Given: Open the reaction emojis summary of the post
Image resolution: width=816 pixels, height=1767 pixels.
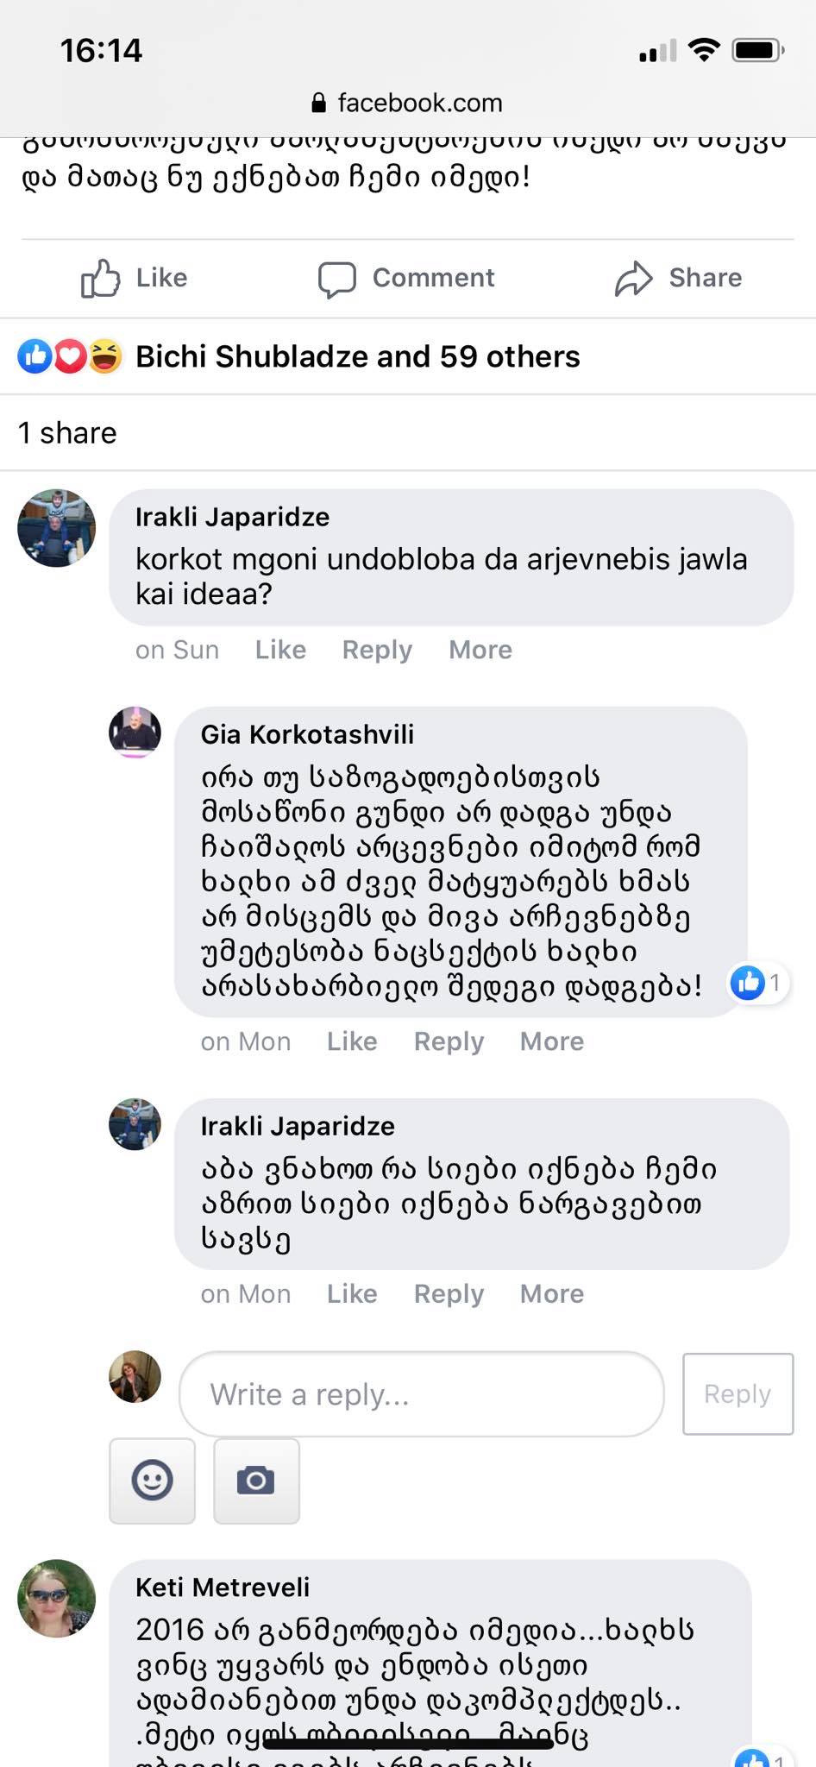Looking at the screenshot, I should tap(70, 356).
